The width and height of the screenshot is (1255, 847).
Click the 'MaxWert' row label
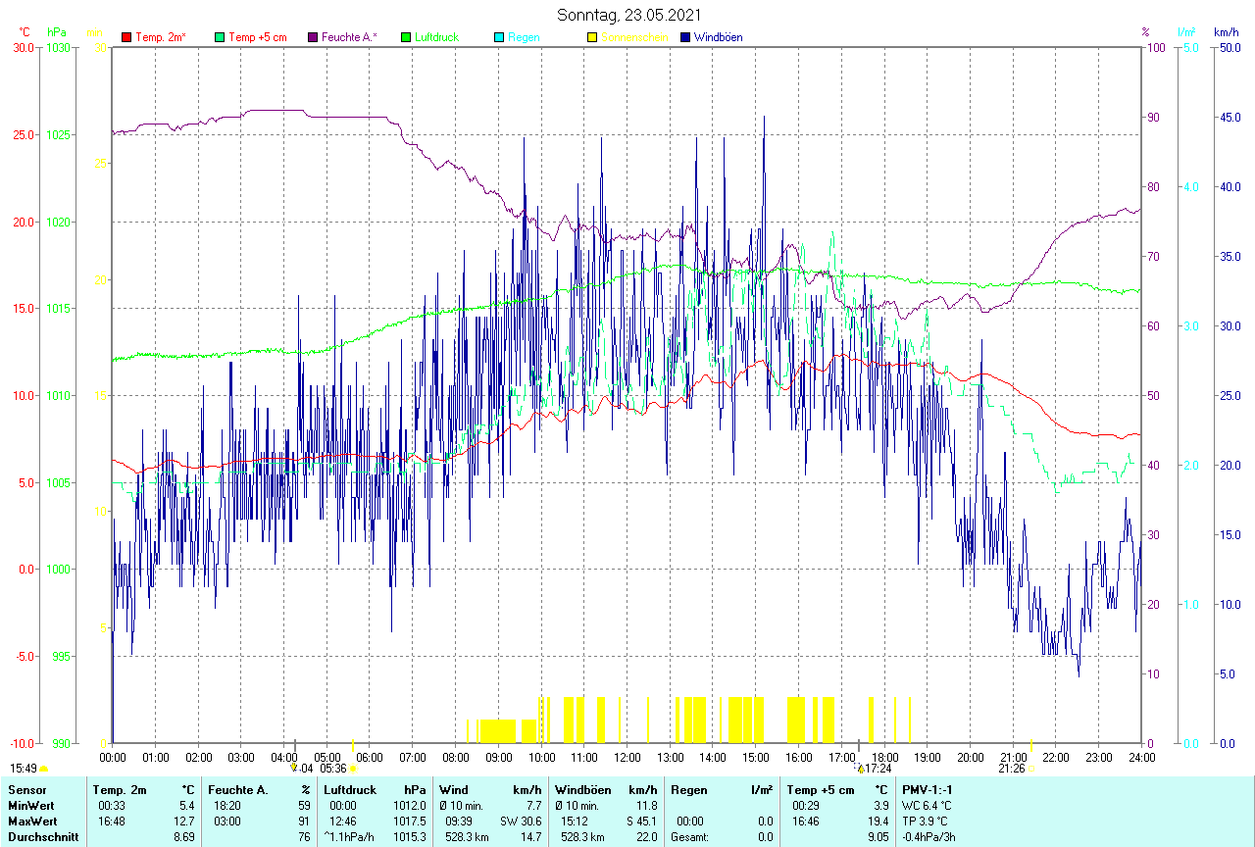32,822
